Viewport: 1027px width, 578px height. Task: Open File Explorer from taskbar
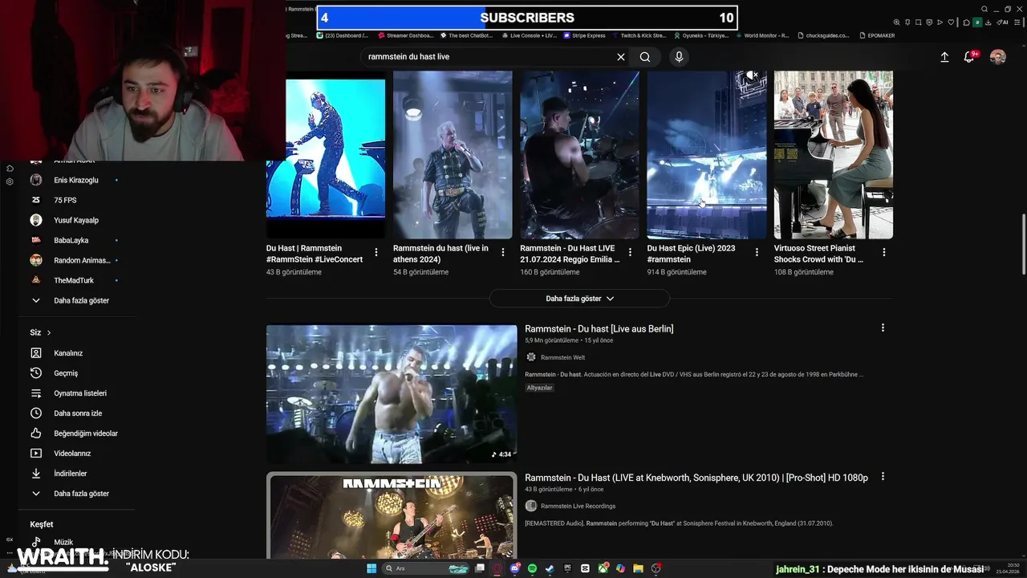pyautogui.click(x=639, y=568)
